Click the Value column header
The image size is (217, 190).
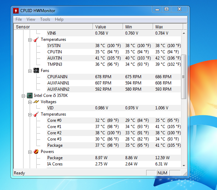click(x=108, y=27)
